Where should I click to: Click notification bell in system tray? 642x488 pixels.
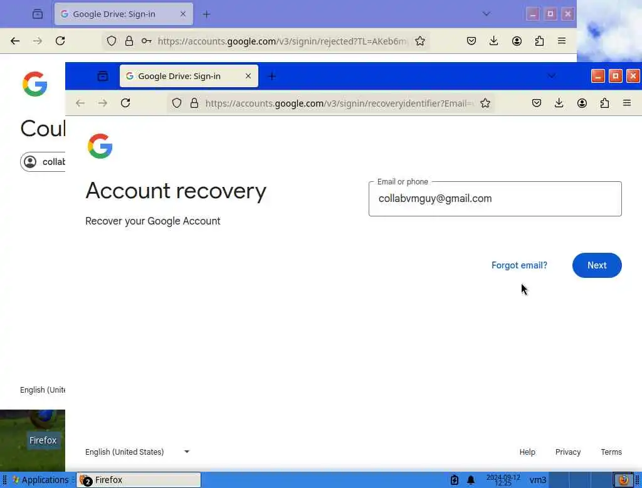point(470,480)
